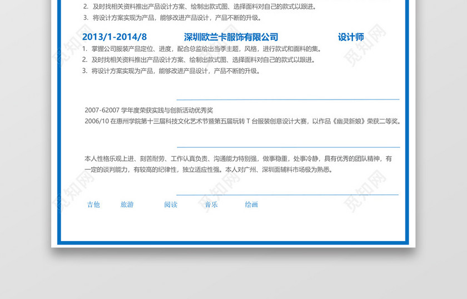The height and width of the screenshot is (299, 467).
Task: Click the job title 设计师
Action: 351,37
